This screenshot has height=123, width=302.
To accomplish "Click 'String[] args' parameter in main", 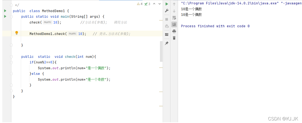I will pos(85,16).
